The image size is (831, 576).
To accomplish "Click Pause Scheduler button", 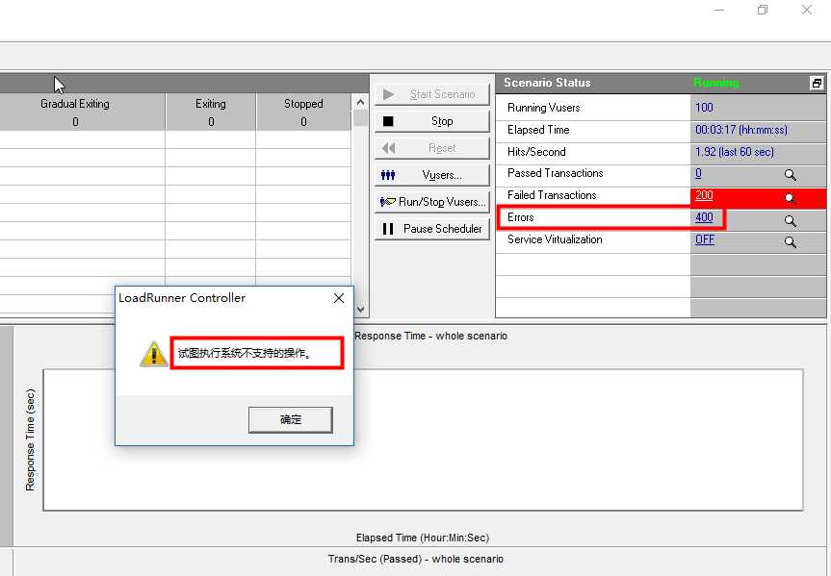I will 432,229.
